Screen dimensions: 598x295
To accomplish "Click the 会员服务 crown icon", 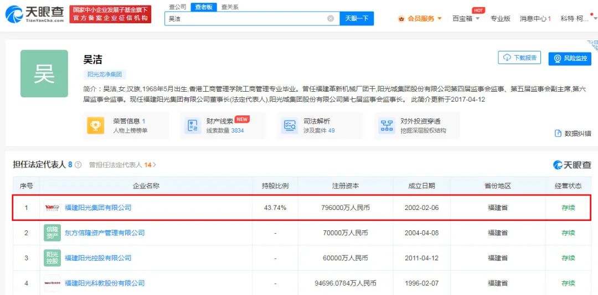I will point(401,19).
